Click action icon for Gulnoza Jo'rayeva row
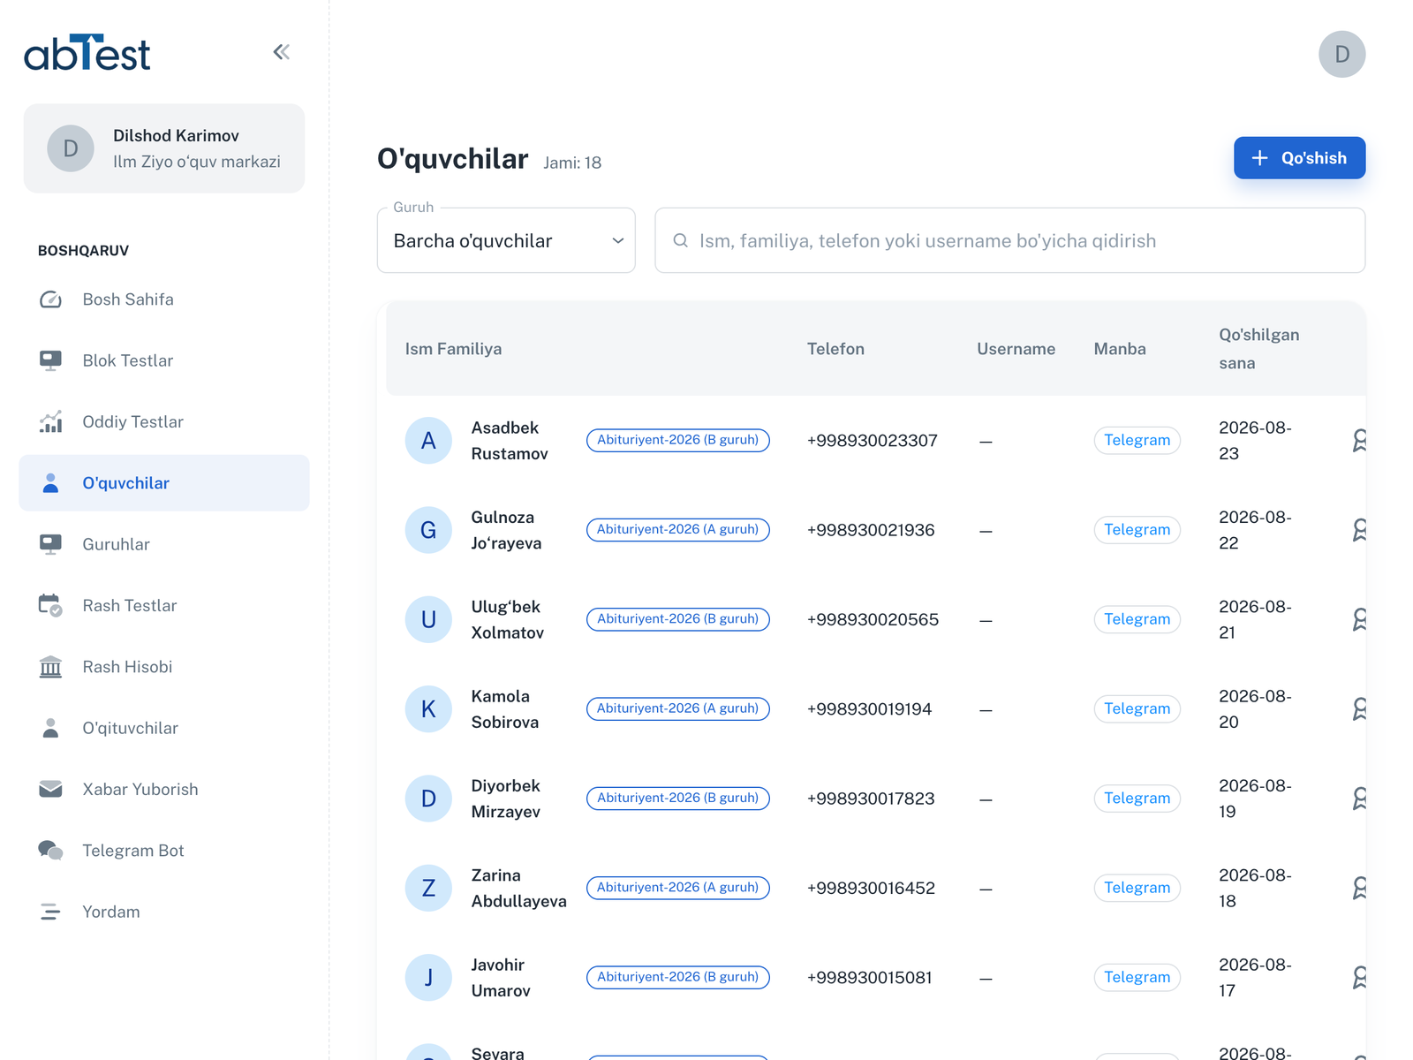Viewport: 1413px width, 1060px height. coord(1360,530)
